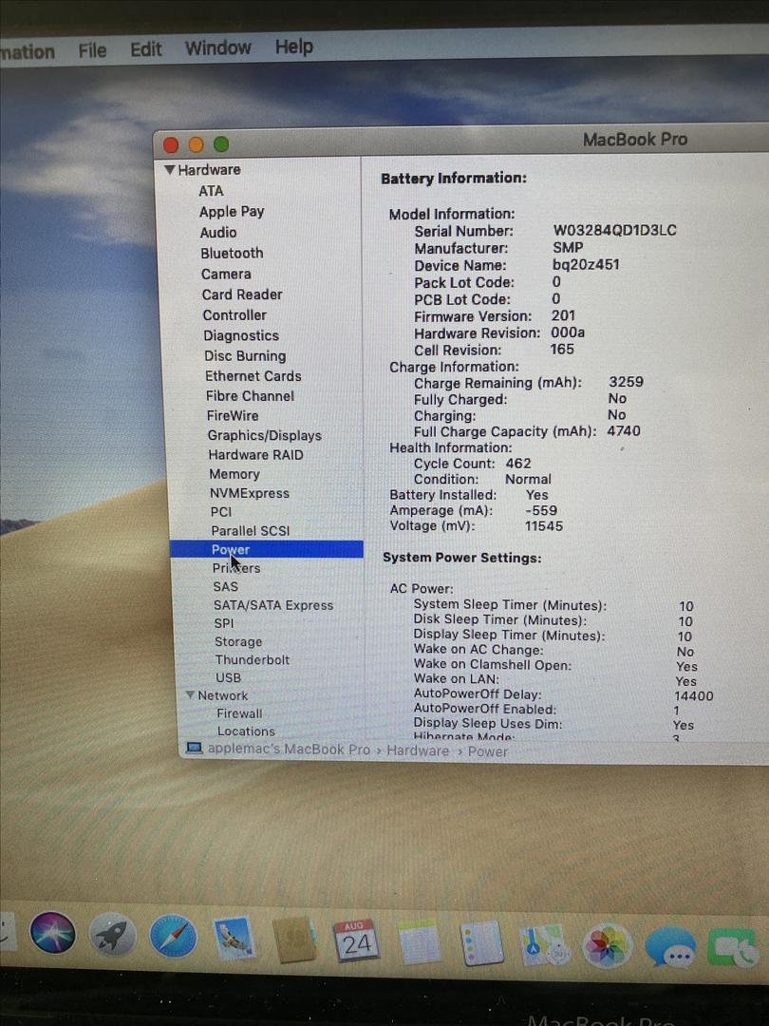Select Locations under Network
Image resolution: width=769 pixels, height=1026 pixels.
[246, 731]
